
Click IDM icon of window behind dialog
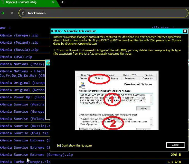[x=48, y=63]
